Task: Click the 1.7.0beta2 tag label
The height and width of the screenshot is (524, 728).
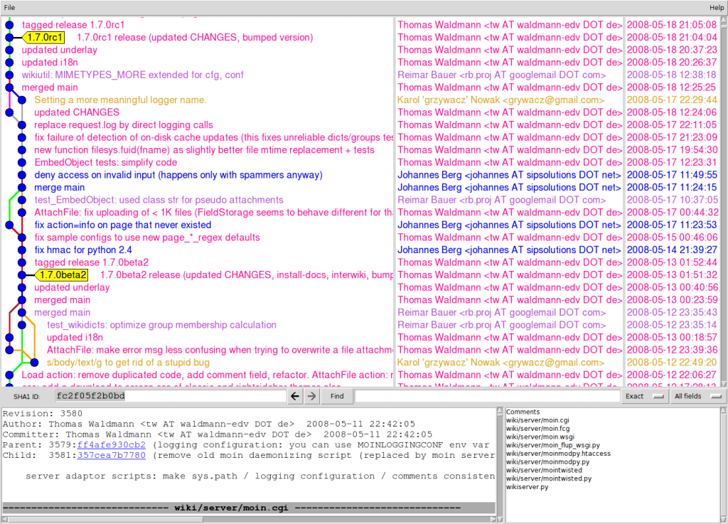Action: (x=63, y=275)
